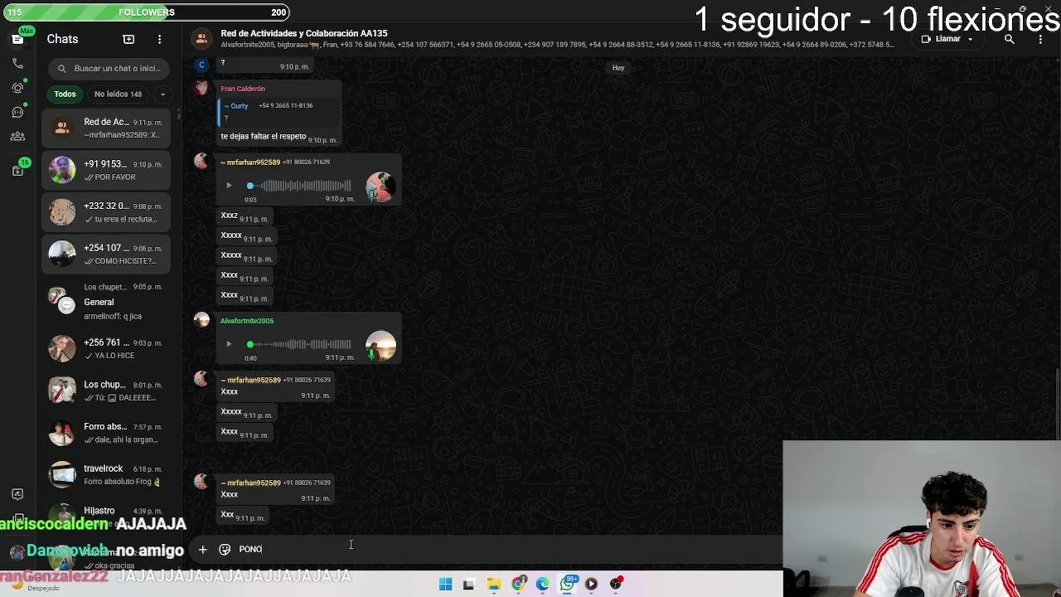Screen dimensions: 1061x597
Task: Open the +256 761 YA LO HICE chat
Action: pos(106,348)
